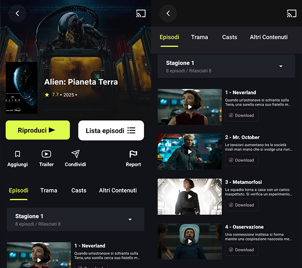
Task: Play the episode 4 Osservazione thumbnail
Action: [190, 241]
